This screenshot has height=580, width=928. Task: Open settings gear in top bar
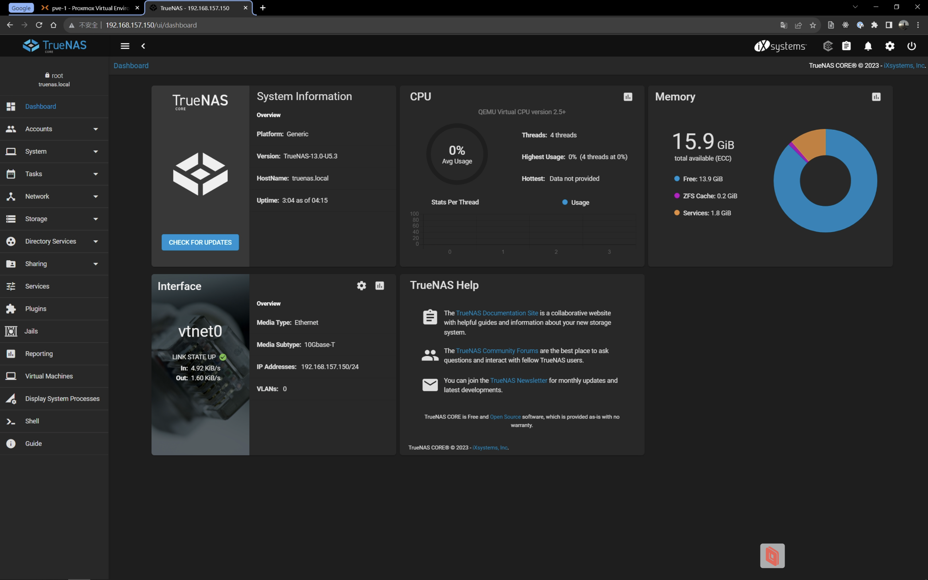click(x=890, y=46)
